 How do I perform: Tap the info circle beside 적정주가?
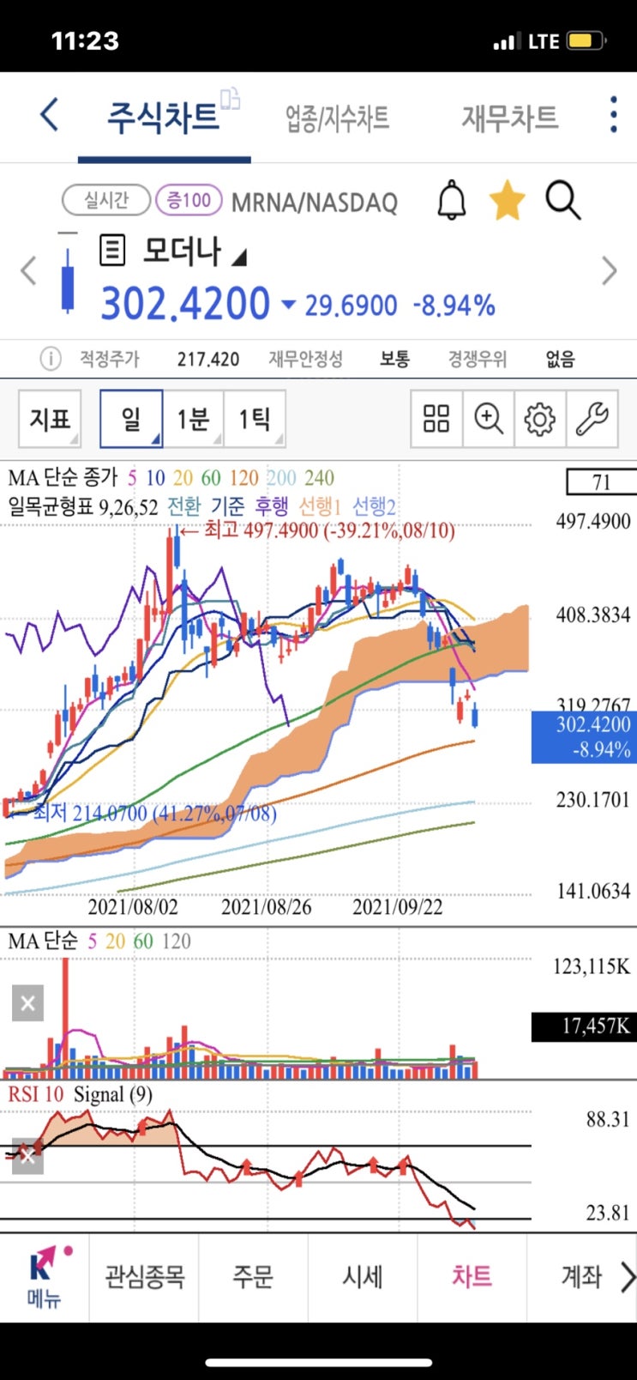coord(51,359)
